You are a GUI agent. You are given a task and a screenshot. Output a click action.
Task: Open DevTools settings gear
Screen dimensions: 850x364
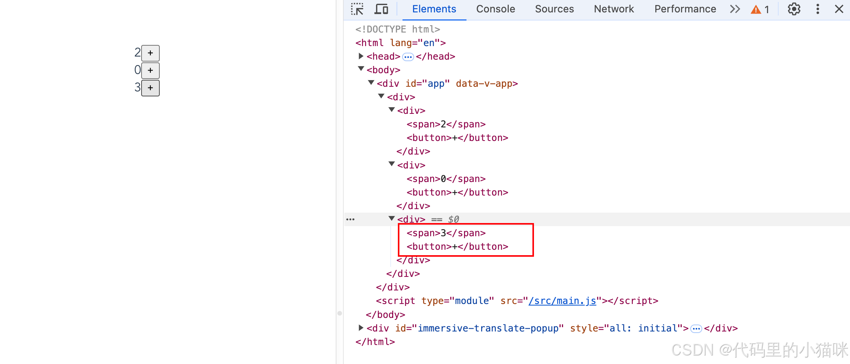click(x=793, y=9)
